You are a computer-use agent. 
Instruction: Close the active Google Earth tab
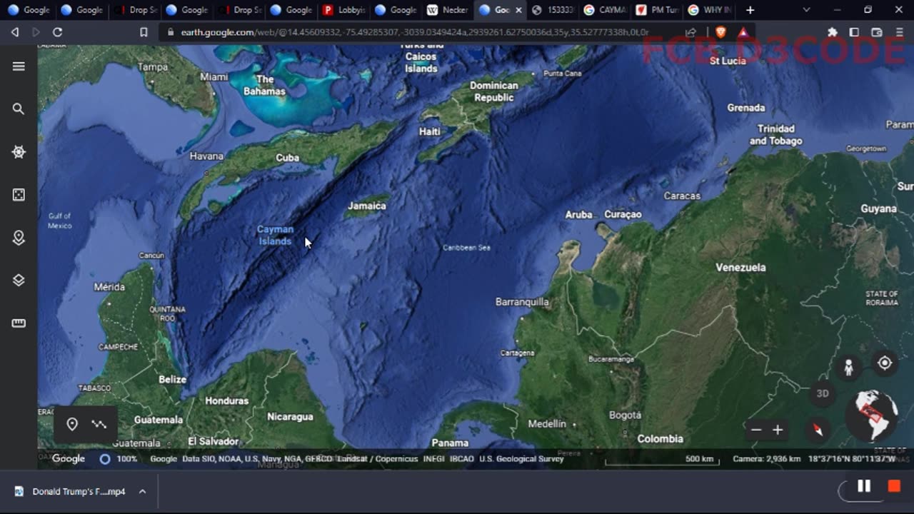(x=518, y=10)
